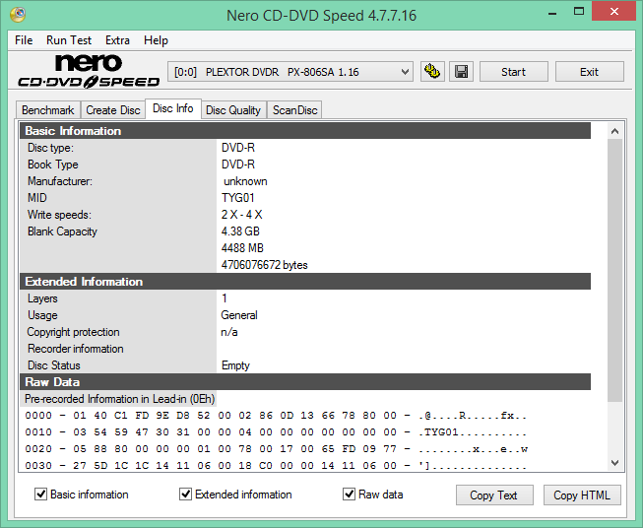
Task: Click the vertical scrollbar thumb
Action: pos(614,271)
